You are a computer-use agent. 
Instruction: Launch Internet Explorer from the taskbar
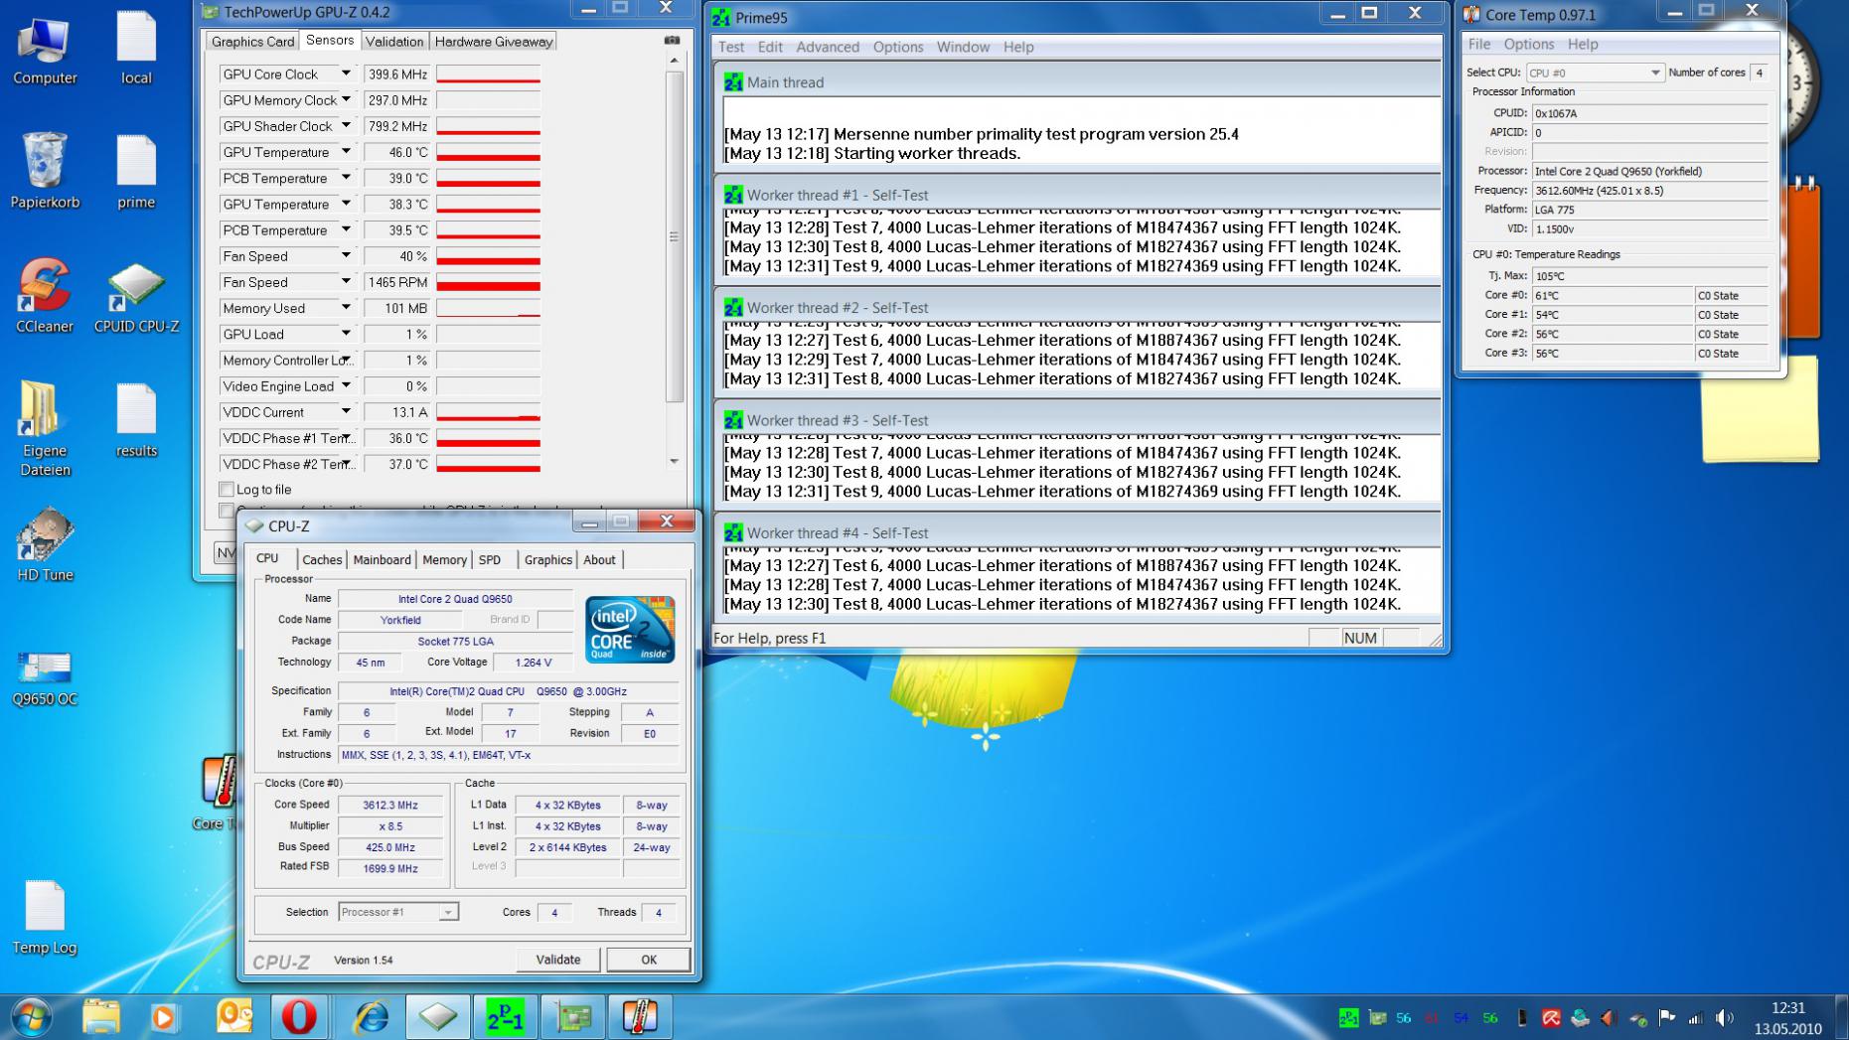click(x=372, y=1017)
